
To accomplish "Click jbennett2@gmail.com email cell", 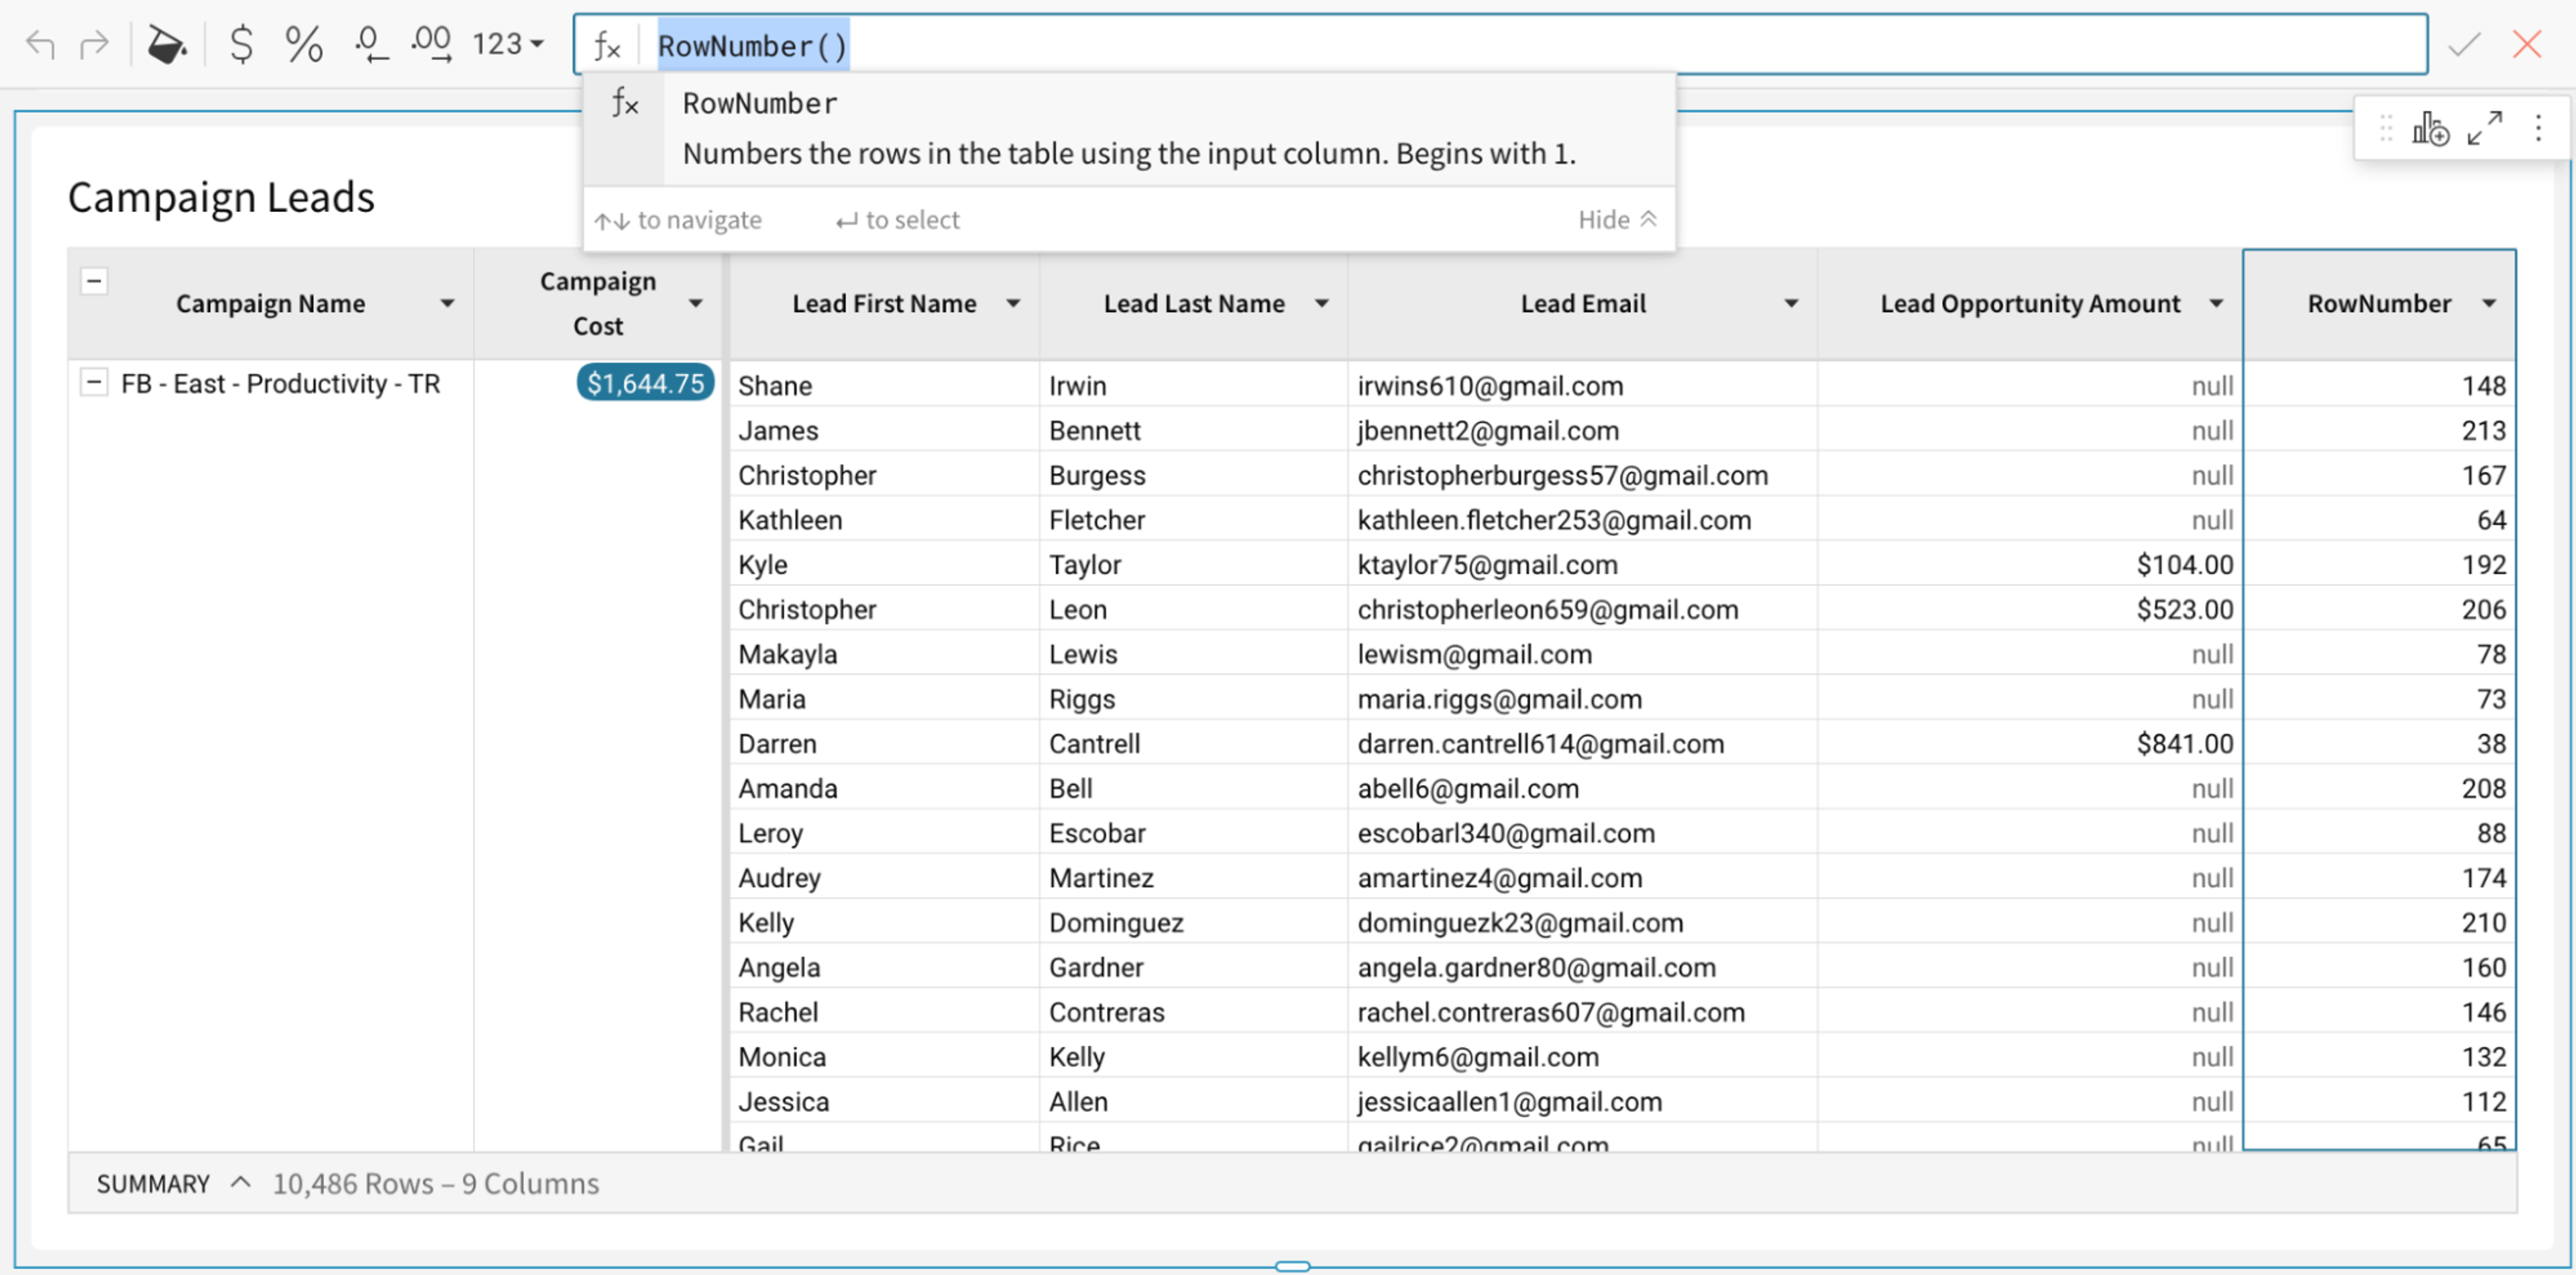I will coord(1582,430).
